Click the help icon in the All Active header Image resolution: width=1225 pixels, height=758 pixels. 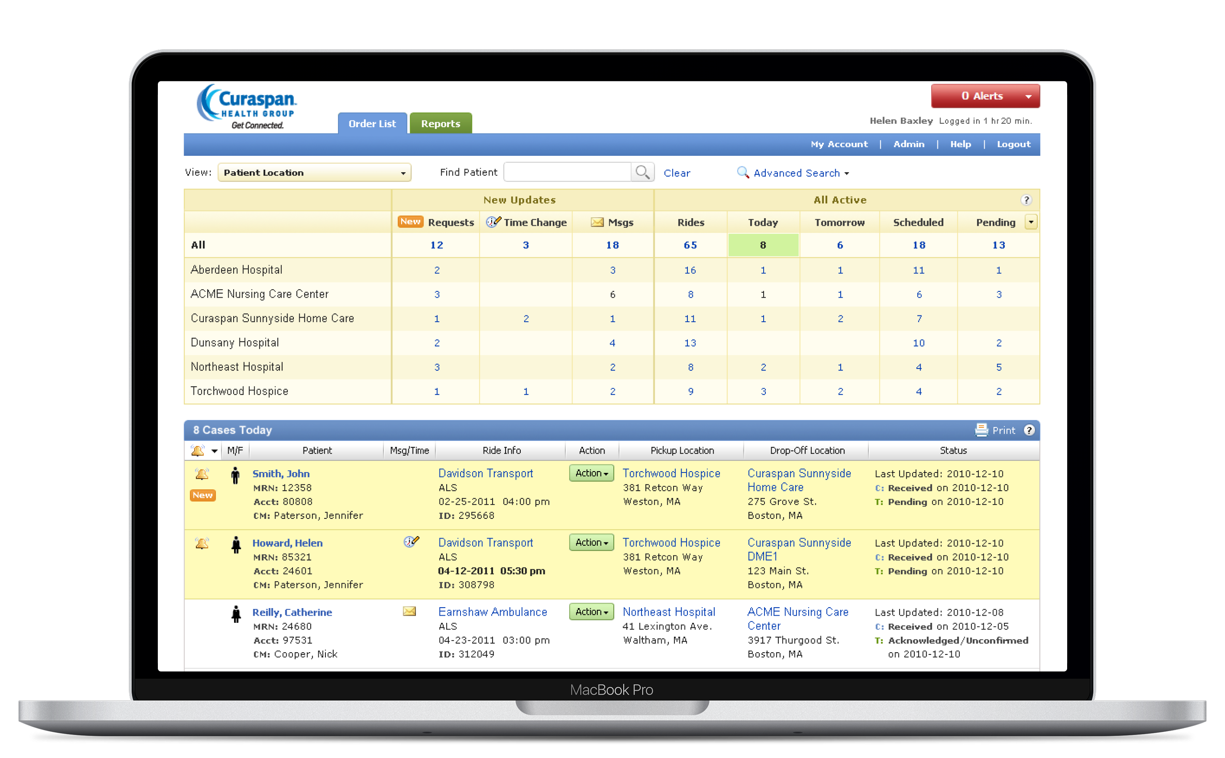click(1026, 200)
